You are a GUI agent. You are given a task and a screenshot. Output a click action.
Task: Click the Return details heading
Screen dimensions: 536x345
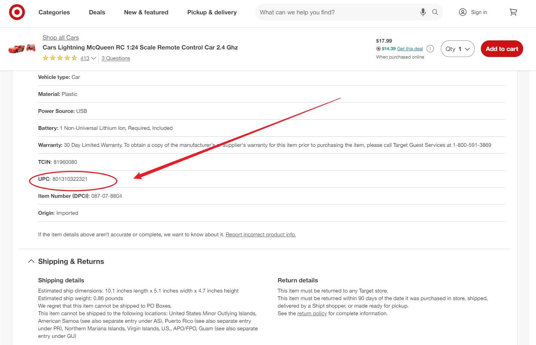(298, 280)
